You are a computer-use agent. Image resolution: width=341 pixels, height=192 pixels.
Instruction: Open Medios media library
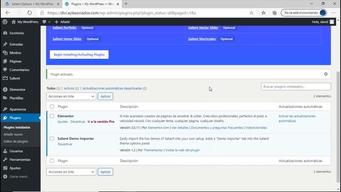tap(15, 53)
